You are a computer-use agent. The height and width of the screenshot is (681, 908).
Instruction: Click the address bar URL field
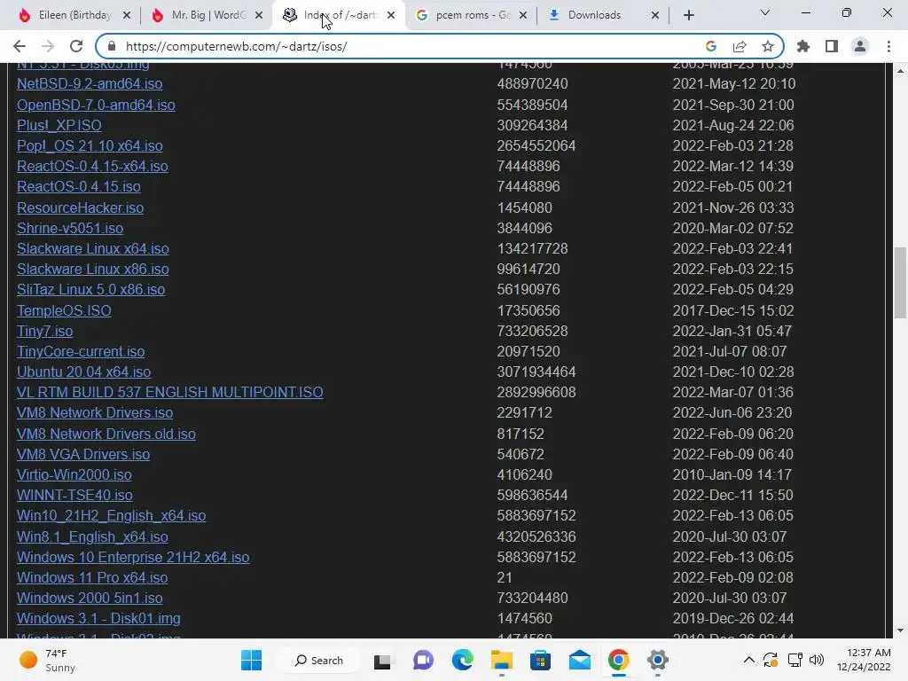[x=405, y=46]
